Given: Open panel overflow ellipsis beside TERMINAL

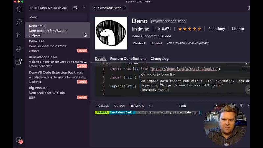Looking at the screenshot, I should (x=151, y=106).
